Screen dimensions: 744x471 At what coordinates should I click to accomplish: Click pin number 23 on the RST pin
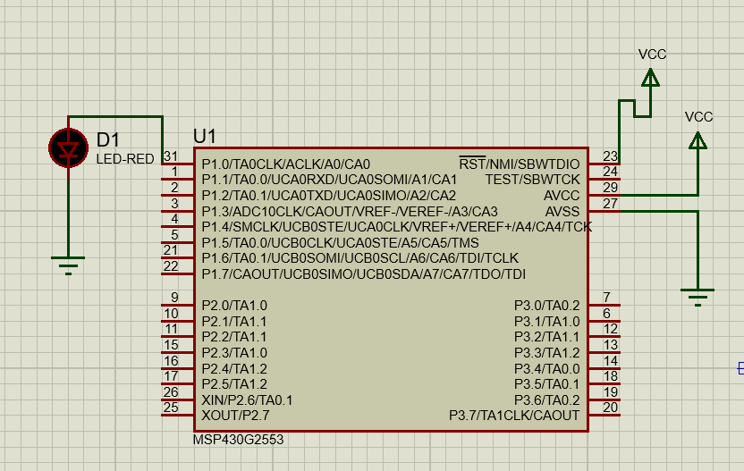(610, 156)
